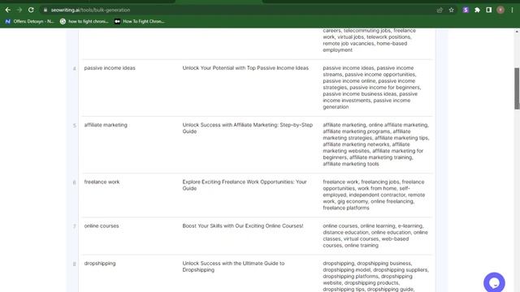Click title 'Unlock Your Potential with Top Passive Income Ideas'
The image size is (520, 292).
click(x=245, y=68)
